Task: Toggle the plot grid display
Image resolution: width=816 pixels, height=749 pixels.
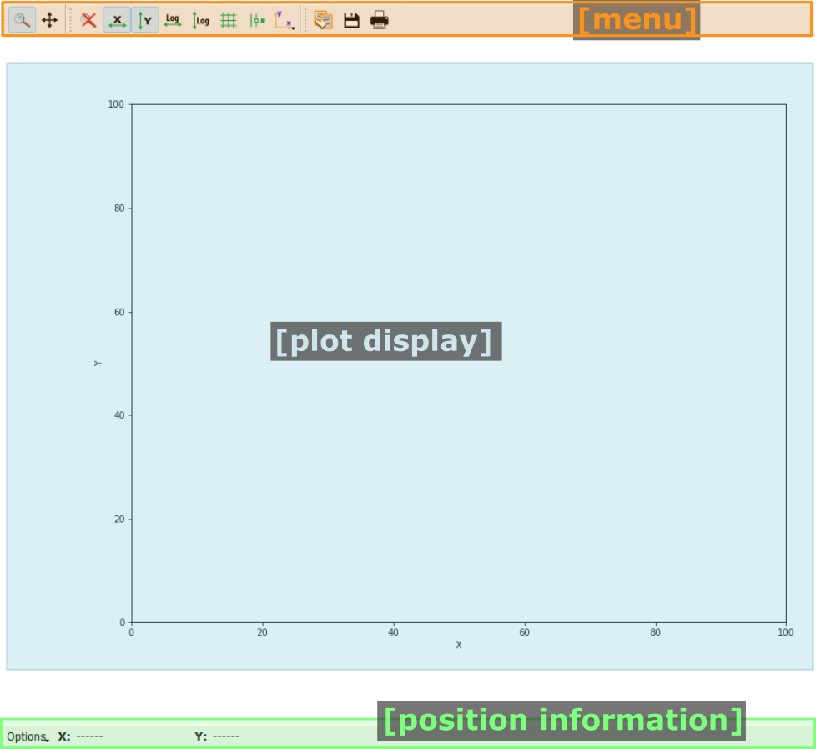Action: pos(229,20)
